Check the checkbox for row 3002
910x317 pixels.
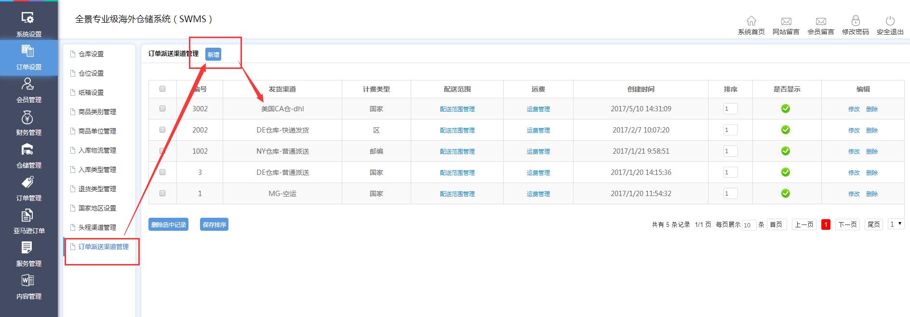click(162, 109)
